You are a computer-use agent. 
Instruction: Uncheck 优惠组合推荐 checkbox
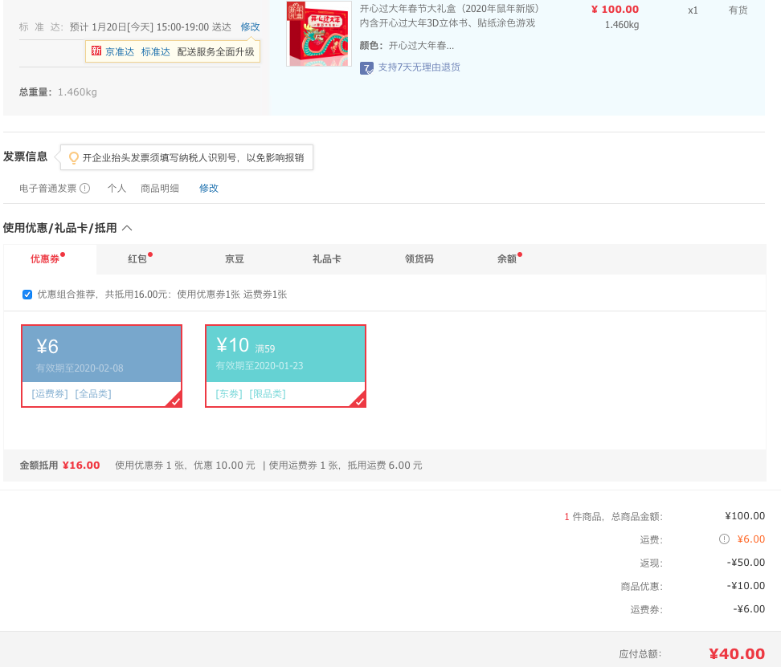(27, 295)
